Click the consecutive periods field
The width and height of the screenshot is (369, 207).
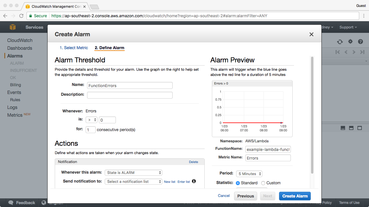[x=91, y=130]
